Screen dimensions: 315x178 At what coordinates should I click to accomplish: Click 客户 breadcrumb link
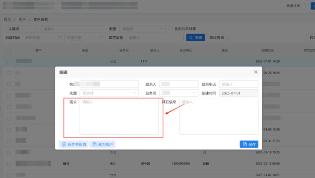(x=22, y=19)
